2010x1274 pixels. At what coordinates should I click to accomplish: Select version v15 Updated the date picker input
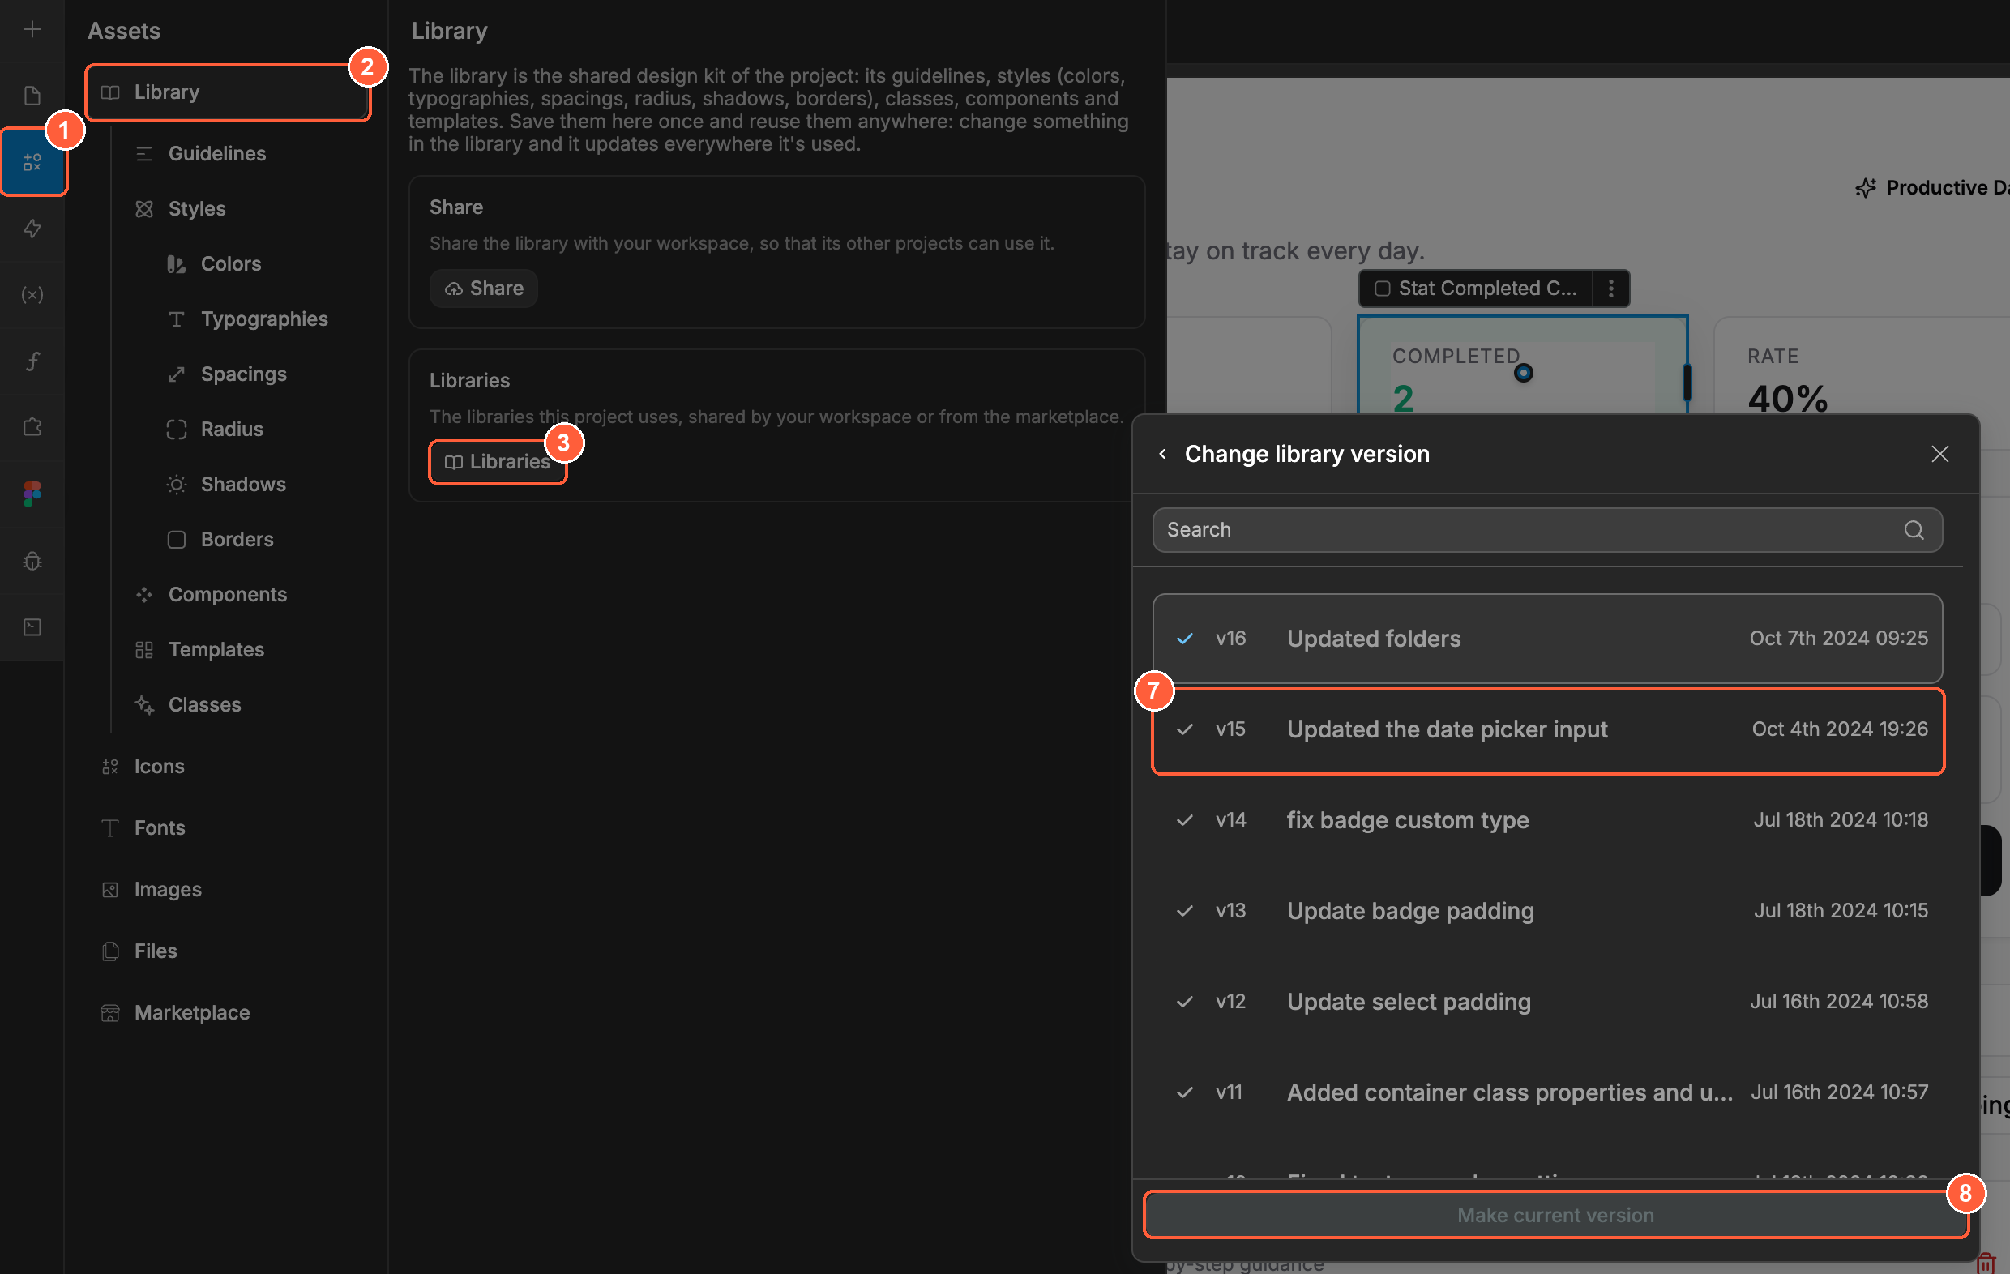point(1547,729)
